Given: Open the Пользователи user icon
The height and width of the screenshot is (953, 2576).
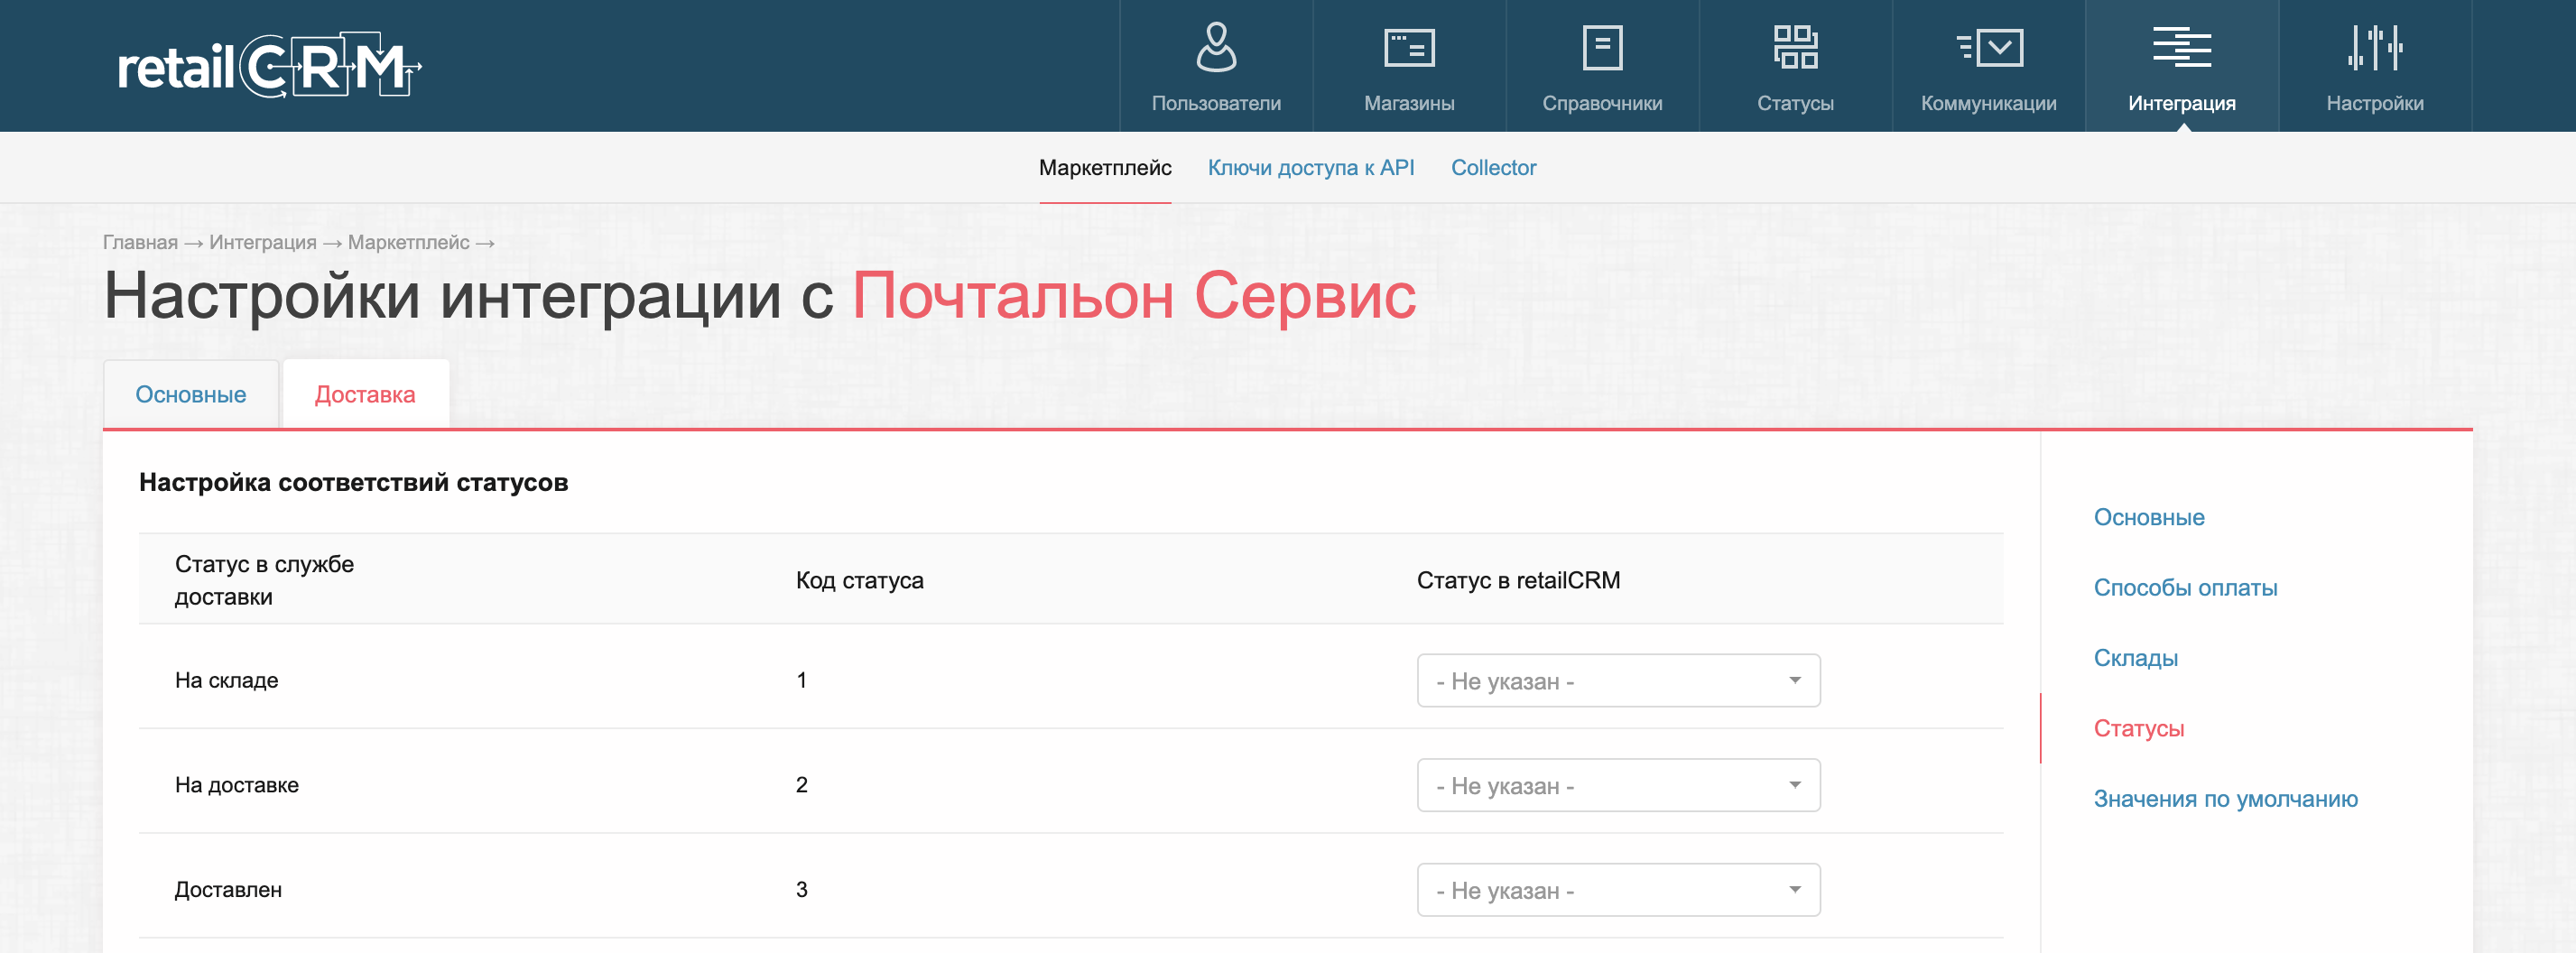Looking at the screenshot, I should click(1216, 47).
